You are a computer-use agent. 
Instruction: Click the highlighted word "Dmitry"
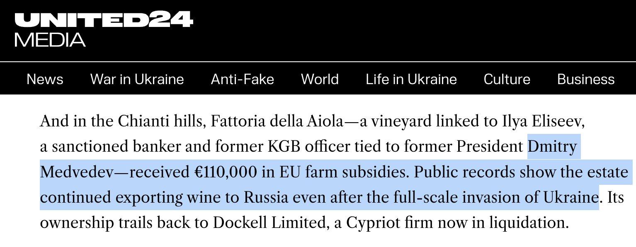coord(552,147)
